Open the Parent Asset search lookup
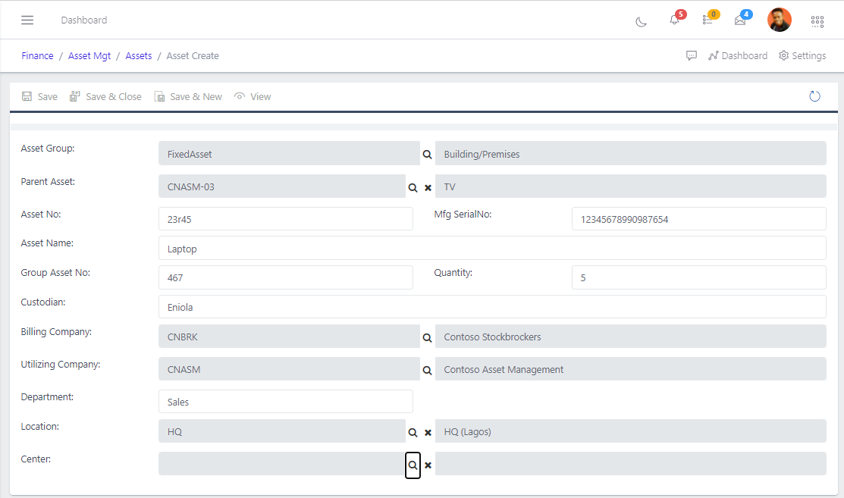 (x=413, y=186)
